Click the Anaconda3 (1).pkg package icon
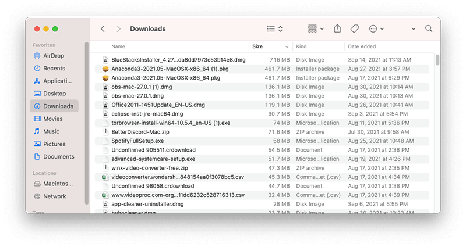 point(105,69)
